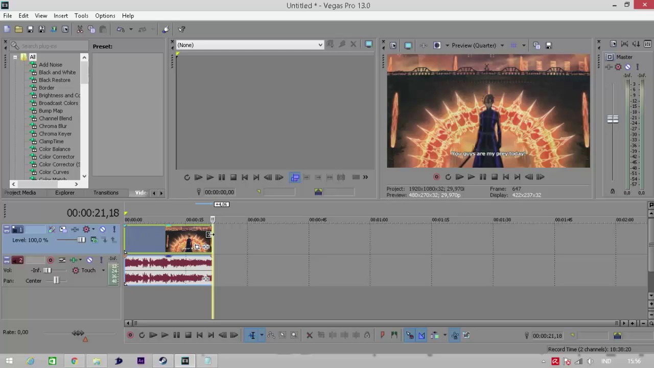Image resolution: width=654 pixels, height=368 pixels.
Task: Toggle snapping on the timeline toolbar
Action: [x=409, y=335]
